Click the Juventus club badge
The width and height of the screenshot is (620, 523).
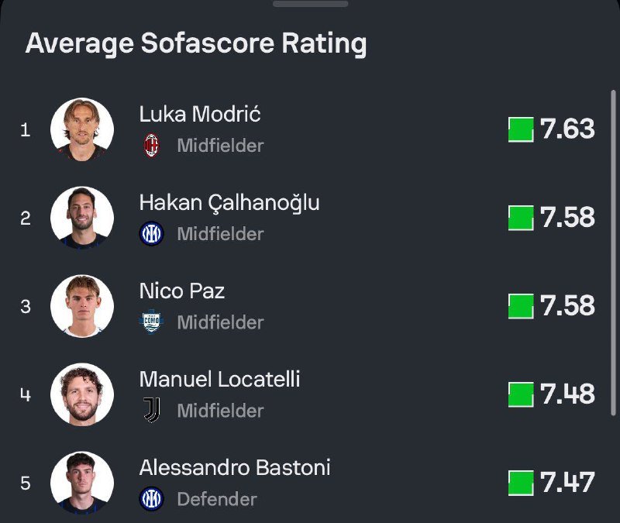(x=151, y=410)
